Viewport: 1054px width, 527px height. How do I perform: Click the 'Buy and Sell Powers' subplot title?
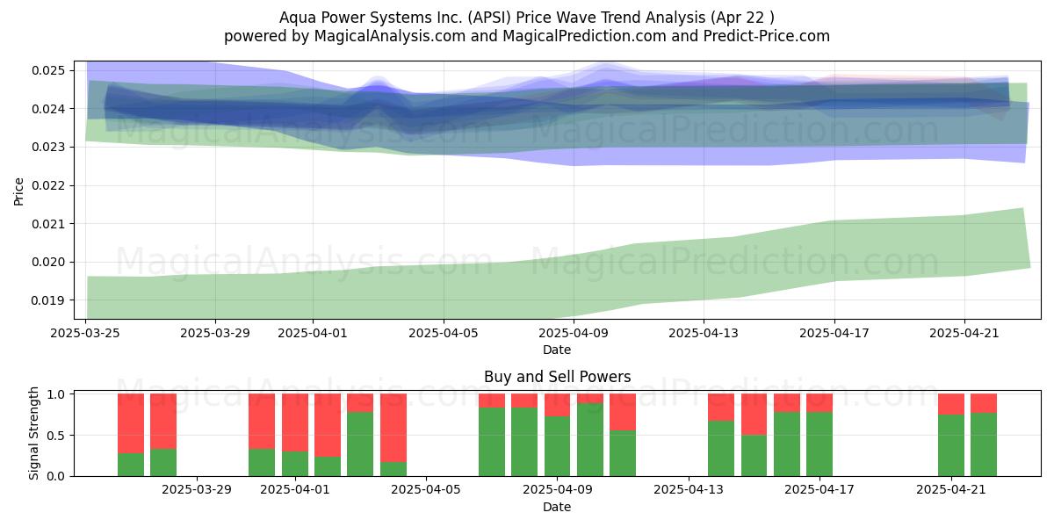(x=557, y=377)
